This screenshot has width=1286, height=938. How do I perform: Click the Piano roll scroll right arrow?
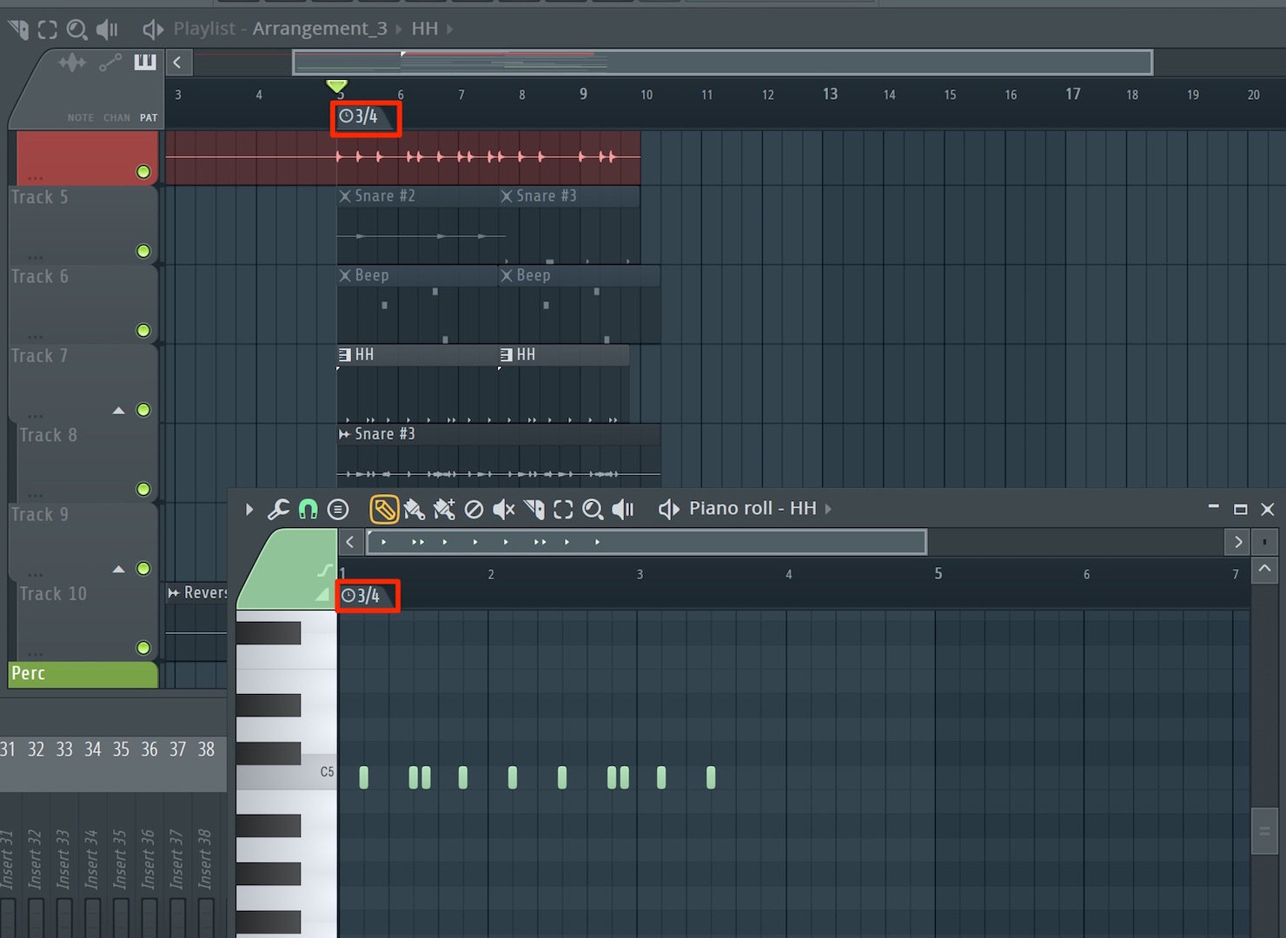click(x=1237, y=542)
